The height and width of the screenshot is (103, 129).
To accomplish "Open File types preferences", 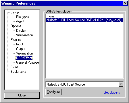I will coord(22,17).
